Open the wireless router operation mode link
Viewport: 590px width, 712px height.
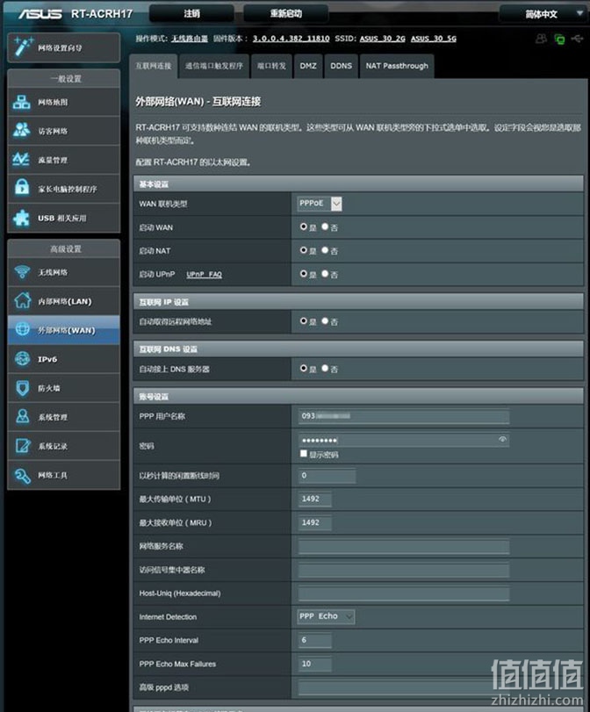tap(190, 39)
